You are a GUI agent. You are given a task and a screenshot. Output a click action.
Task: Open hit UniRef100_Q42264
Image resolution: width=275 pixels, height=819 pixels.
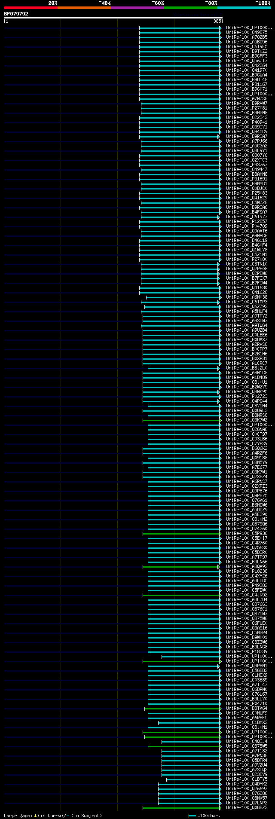[x=247, y=65]
